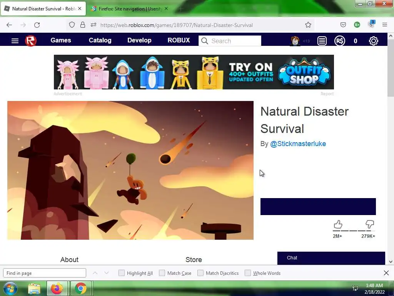Image resolution: width=394 pixels, height=296 pixels.
Task: Open the ROBUX menu item
Action: [x=179, y=40]
